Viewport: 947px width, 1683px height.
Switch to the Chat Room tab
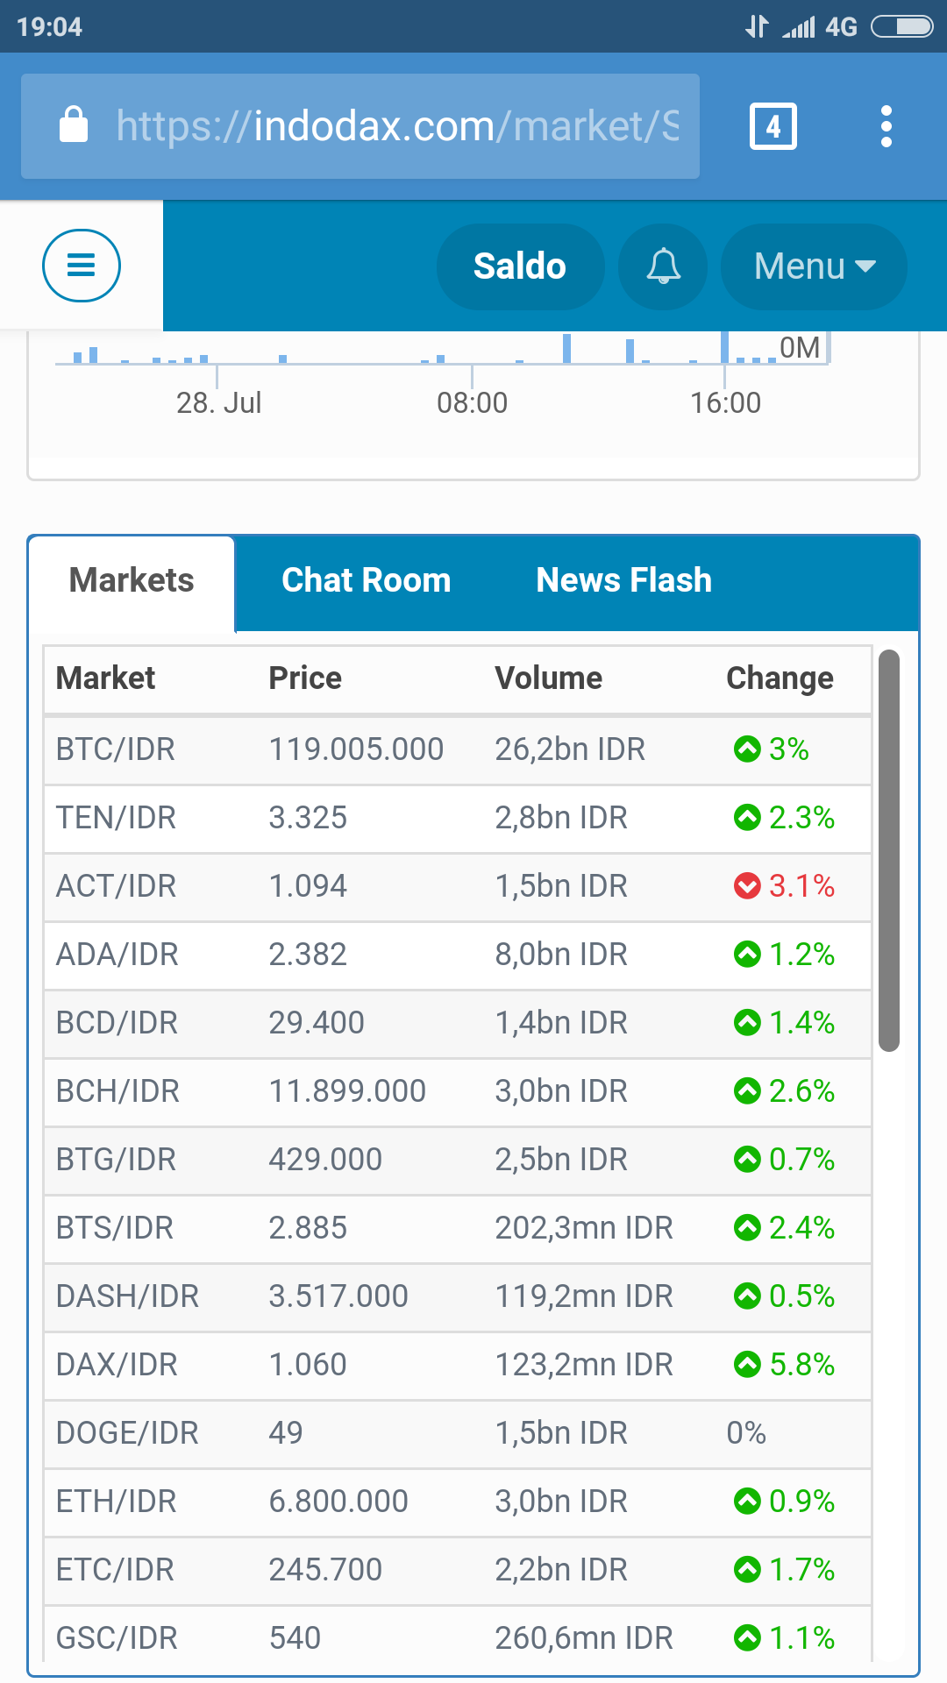(366, 580)
